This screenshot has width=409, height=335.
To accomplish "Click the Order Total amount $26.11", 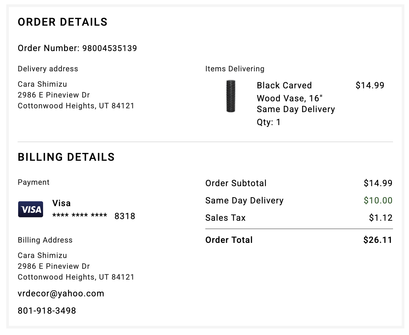I will [378, 240].
